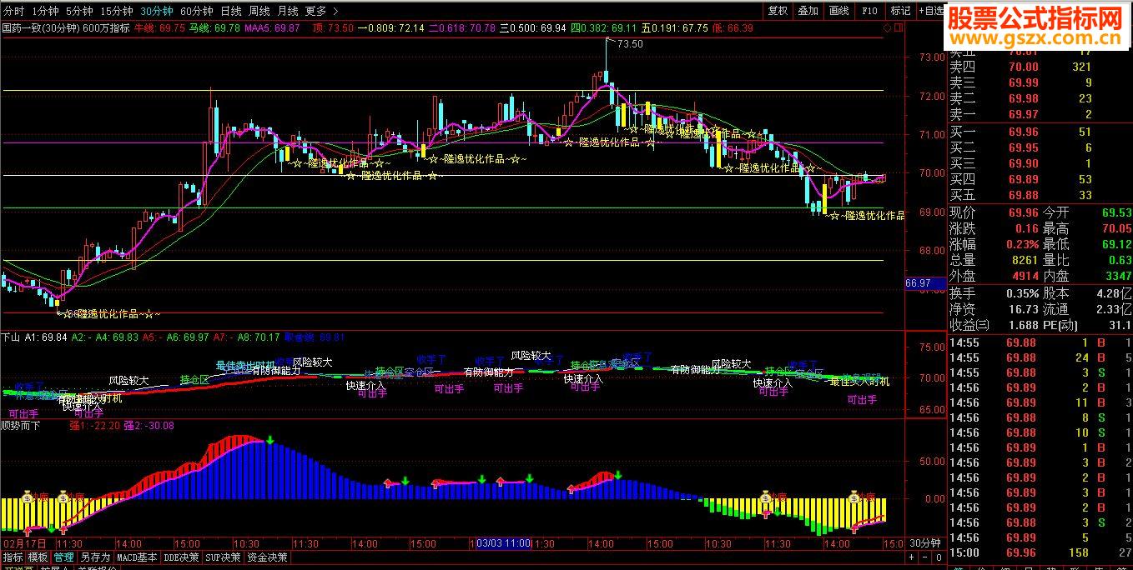Open the F10 company info
The height and width of the screenshot is (570, 1133).
click(869, 11)
